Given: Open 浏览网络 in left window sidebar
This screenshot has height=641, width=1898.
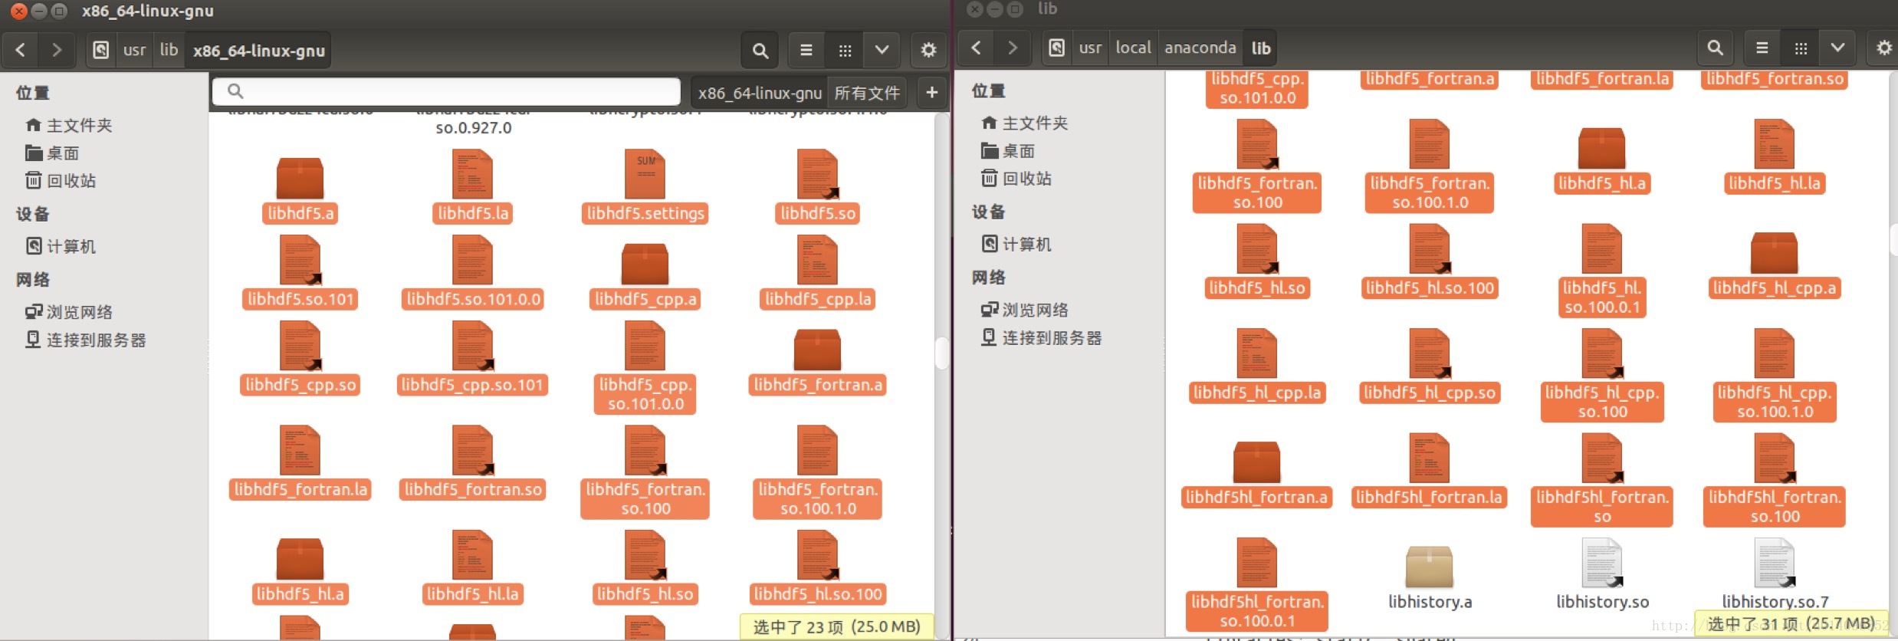Looking at the screenshot, I should tap(69, 312).
